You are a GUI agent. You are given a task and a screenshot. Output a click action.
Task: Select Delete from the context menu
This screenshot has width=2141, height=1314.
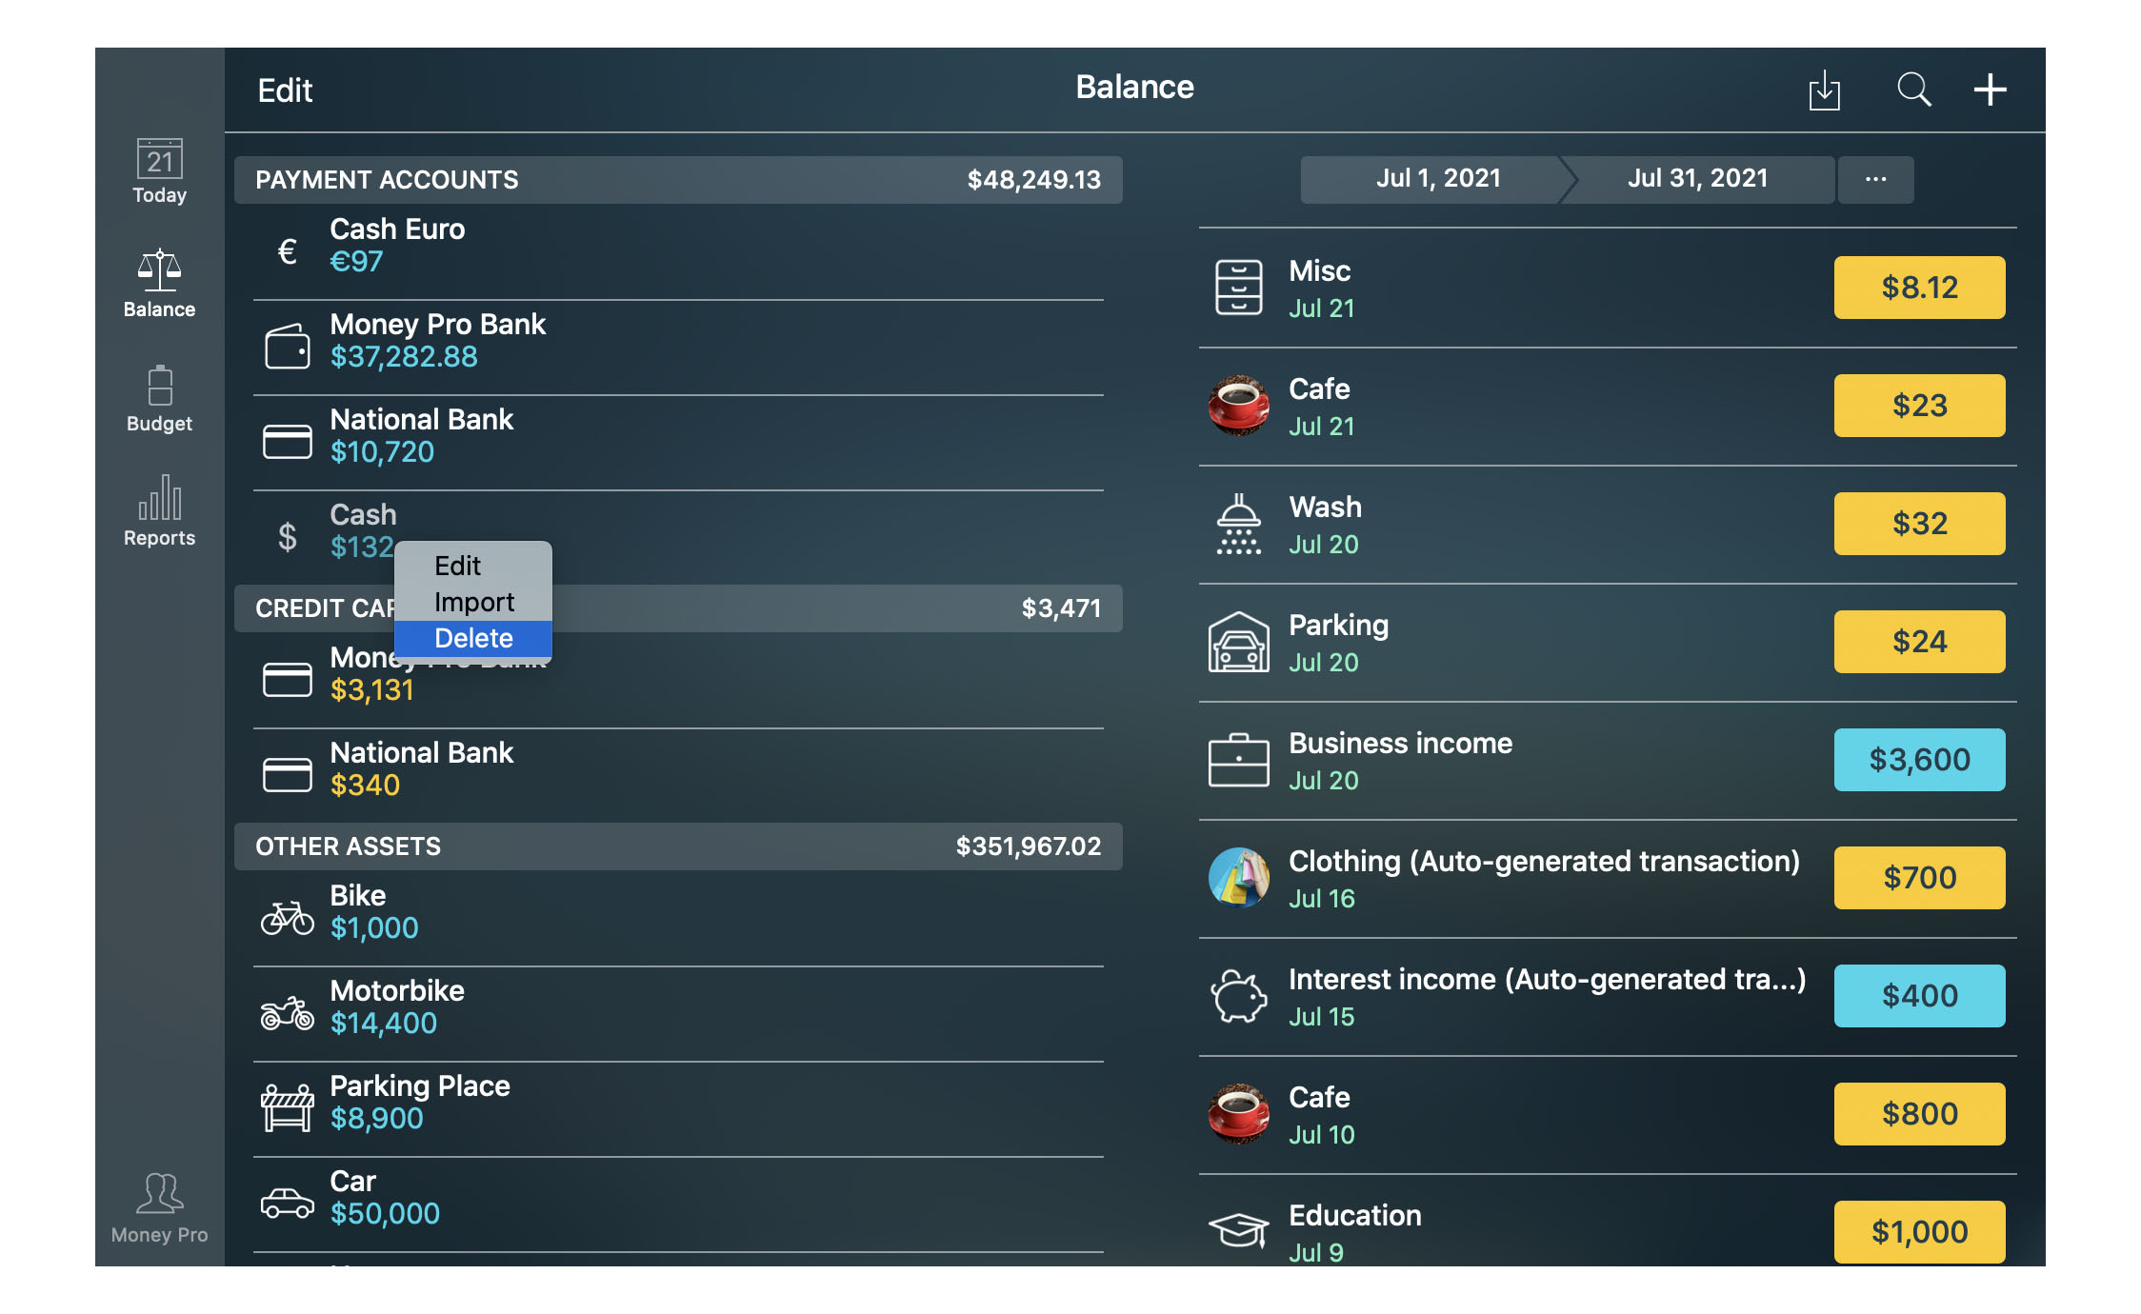(474, 636)
